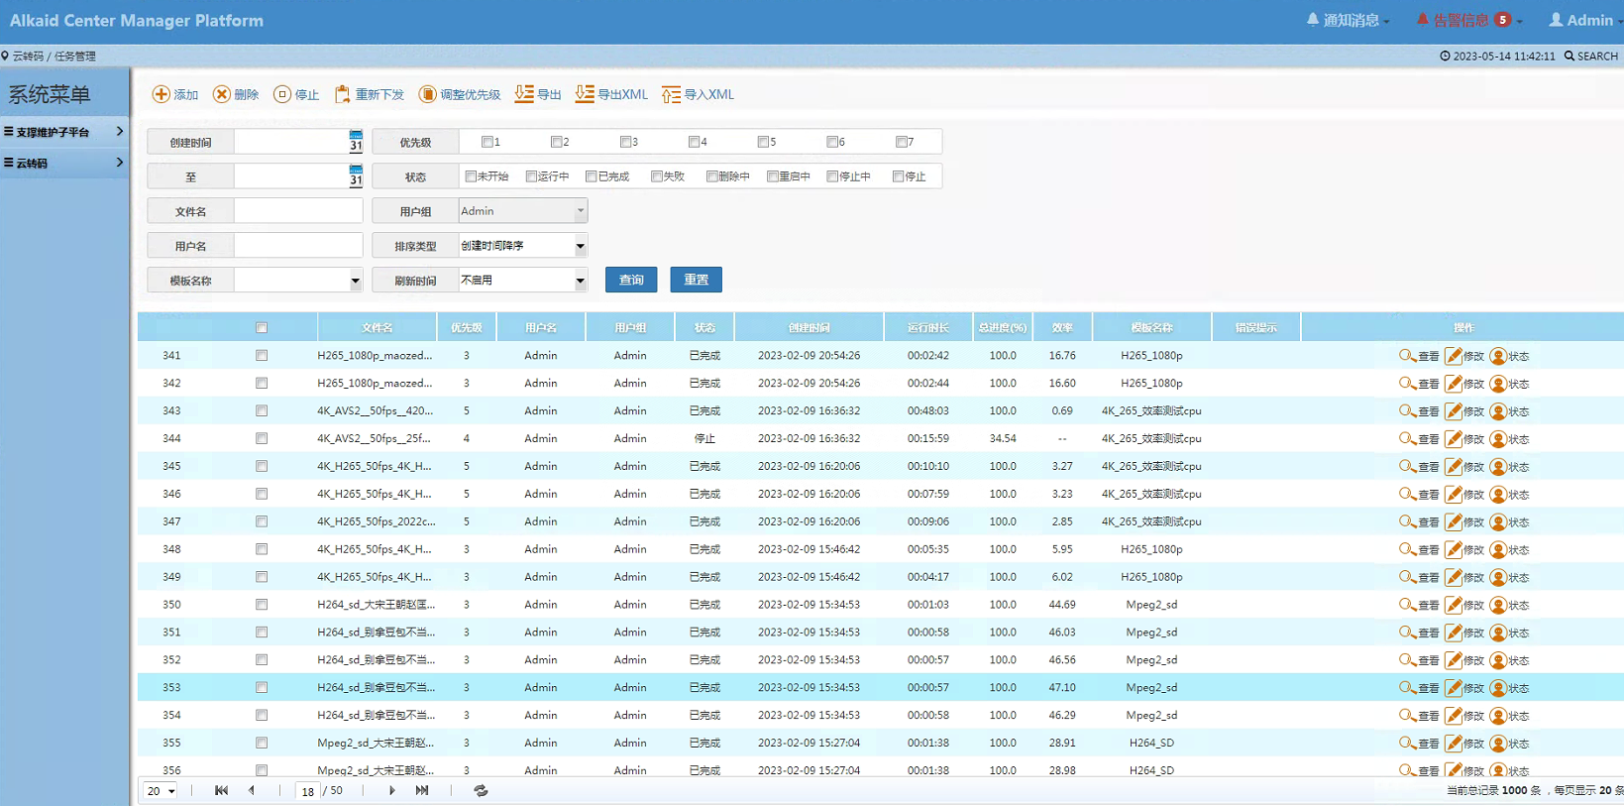The width and height of the screenshot is (1624, 806).
Task: Check priority 5 checkbox
Action: (x=763, y=142)
